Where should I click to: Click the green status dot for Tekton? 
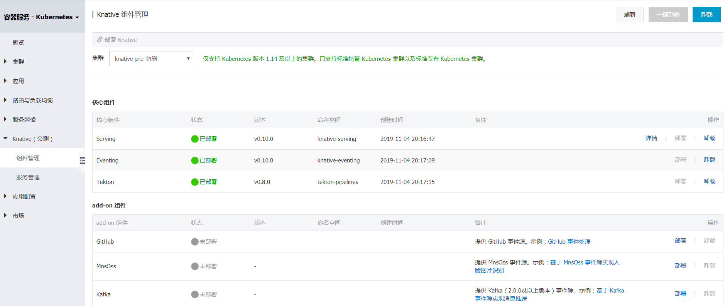tap(195, 182)
